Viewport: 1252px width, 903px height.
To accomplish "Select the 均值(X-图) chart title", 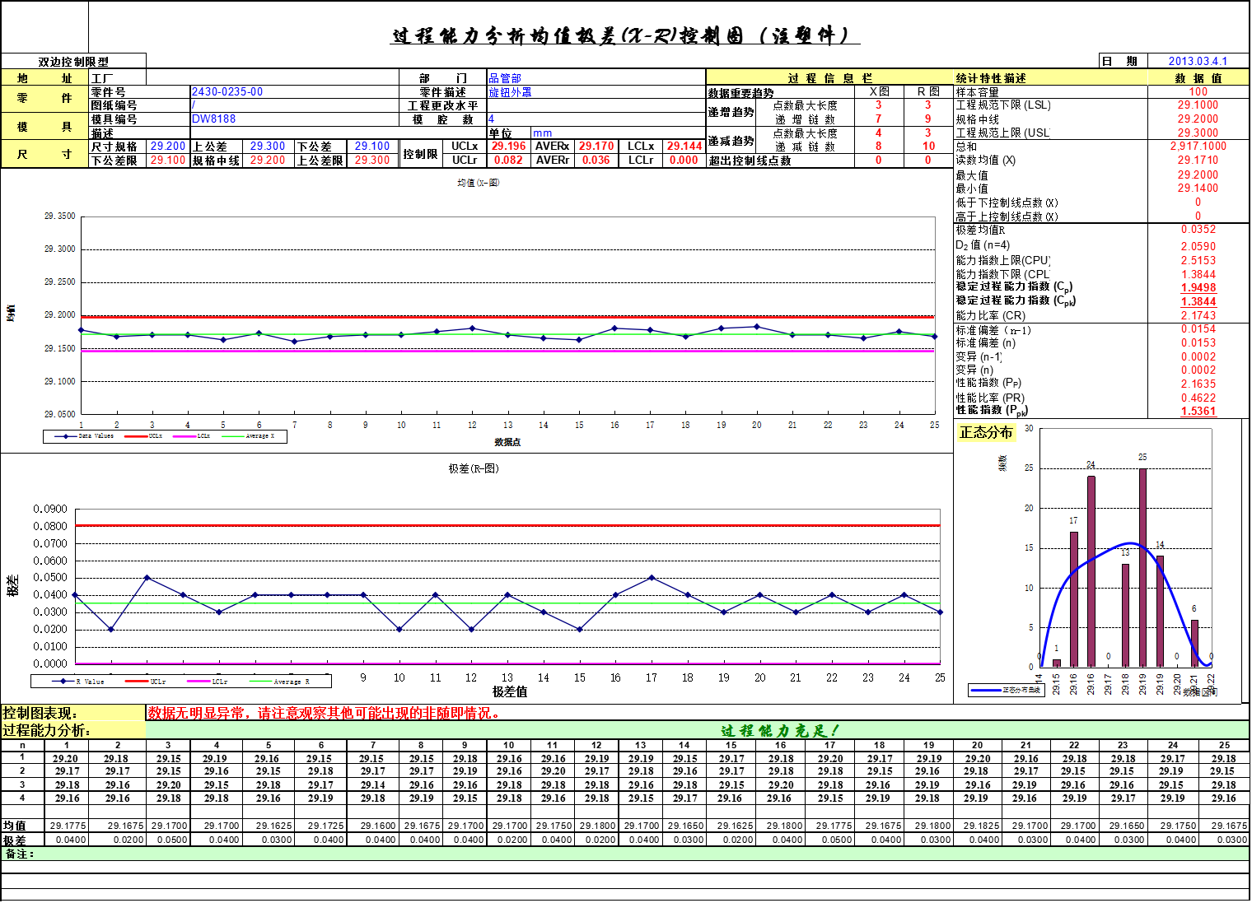I will (479, 183).
